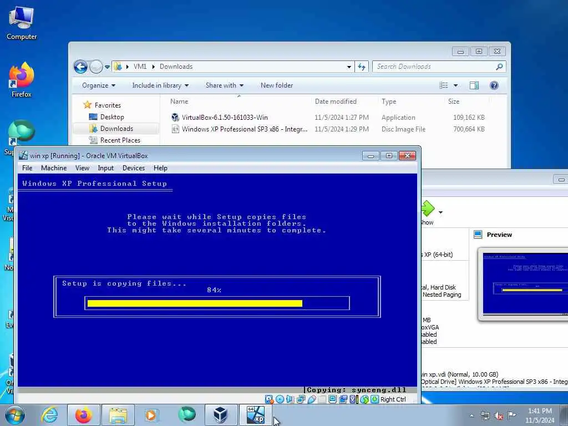The image size is (568, 426).
Task: Open the view options dropdown arrow
Action: click(x=456, y=85)
